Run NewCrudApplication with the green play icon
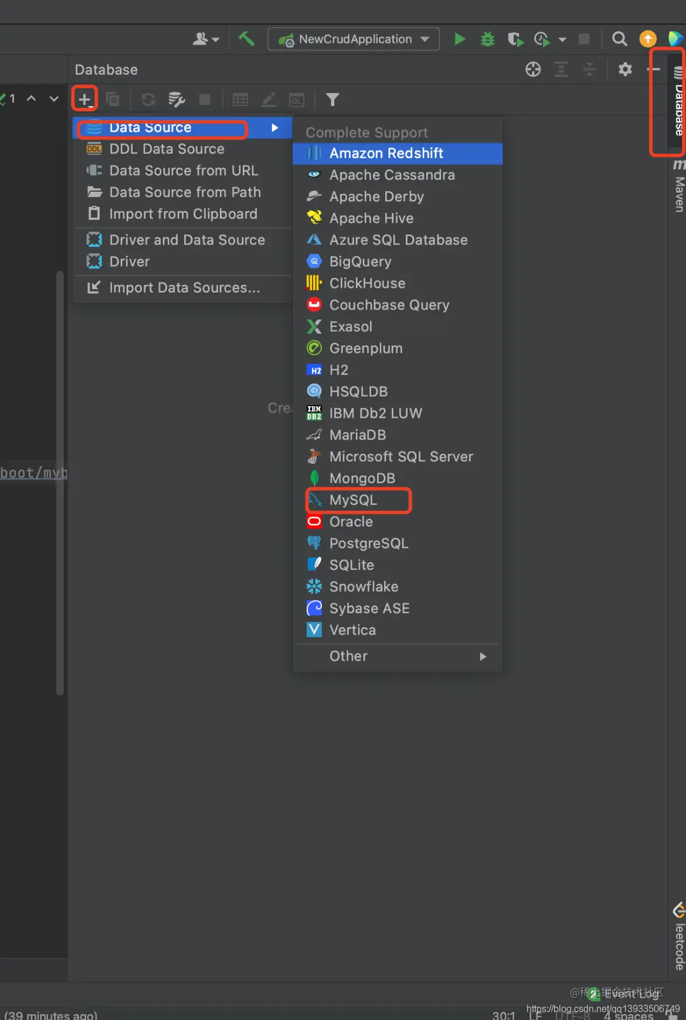The width and height of the screenshot is (686, 1020). tap(460, 39)
